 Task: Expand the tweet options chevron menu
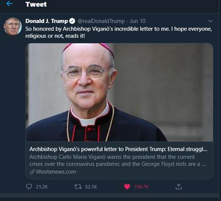coord(210,21)
